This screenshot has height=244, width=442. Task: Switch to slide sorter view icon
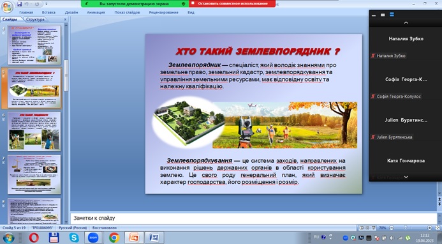click(367, 227)
